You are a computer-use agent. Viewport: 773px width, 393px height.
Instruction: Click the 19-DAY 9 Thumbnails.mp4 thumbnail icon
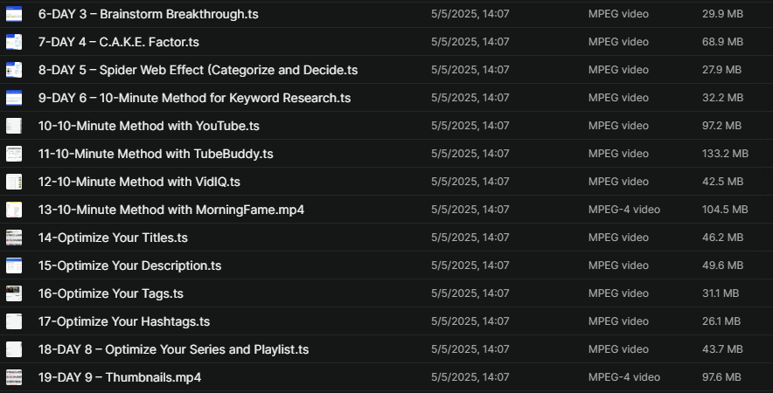coord(14,377)
